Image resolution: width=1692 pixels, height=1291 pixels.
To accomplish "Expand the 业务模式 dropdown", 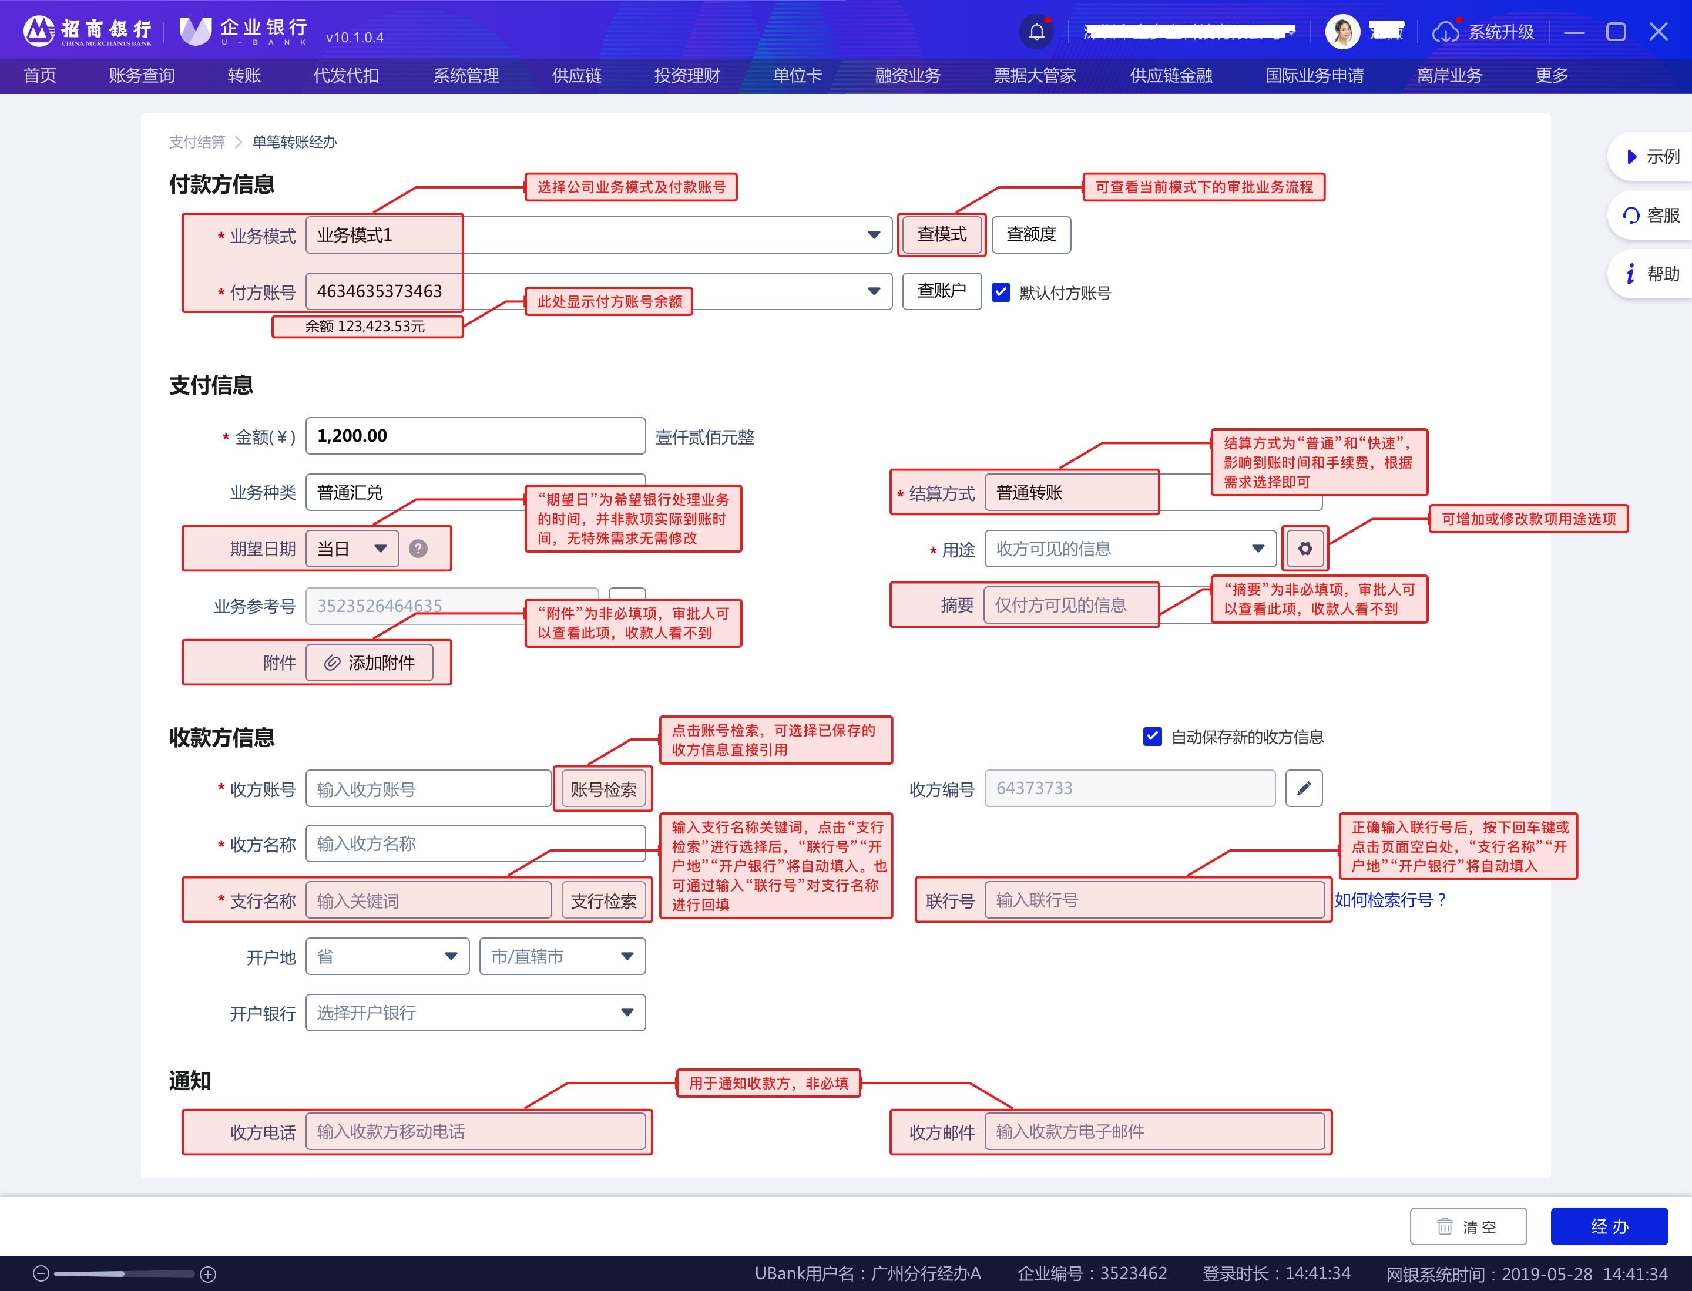I will (873, 235).
